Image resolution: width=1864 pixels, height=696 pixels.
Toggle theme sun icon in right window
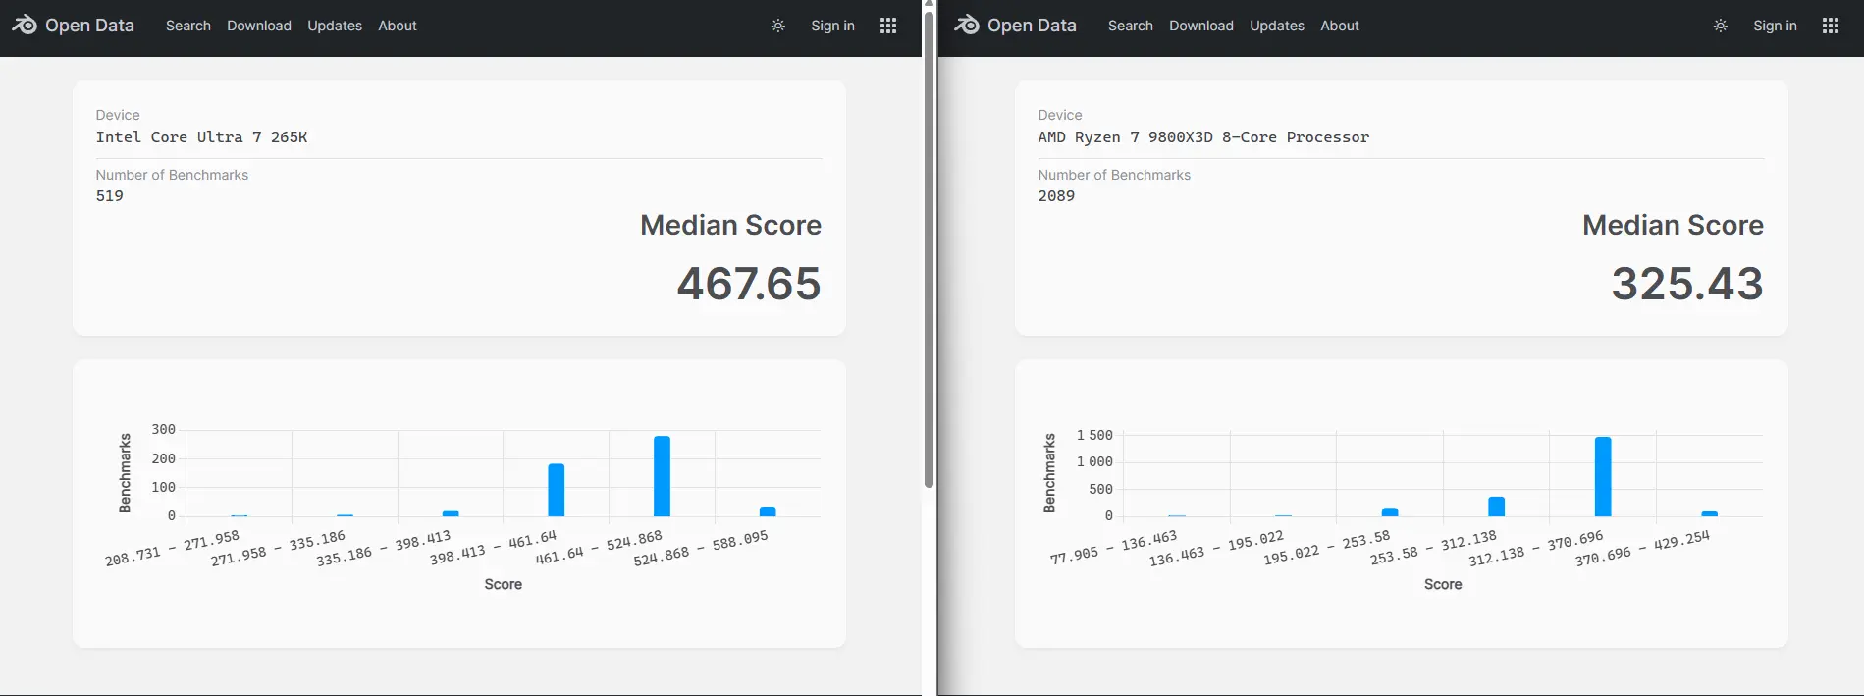click(x=1721, y=26)
